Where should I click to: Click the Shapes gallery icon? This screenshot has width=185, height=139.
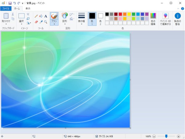coord(65,16)
